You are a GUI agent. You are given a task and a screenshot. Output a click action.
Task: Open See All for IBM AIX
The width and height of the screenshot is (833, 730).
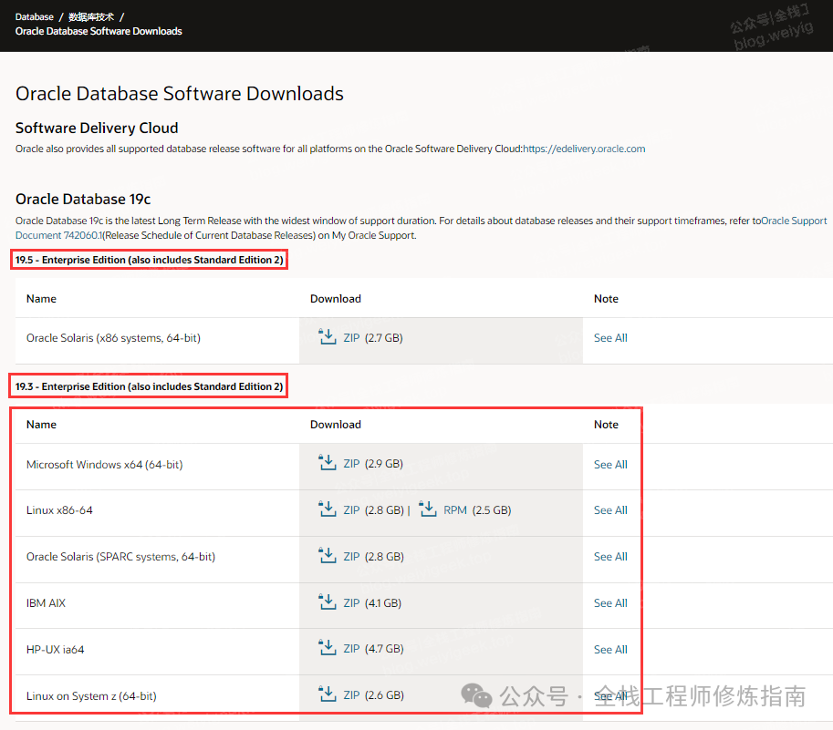pyautogui.click(x=610, y=603)
